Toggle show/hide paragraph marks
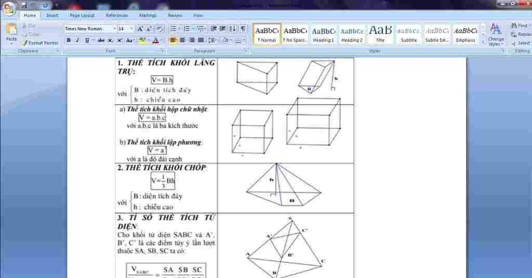Viewport: 532px width, 278px height. pos(243,29)
